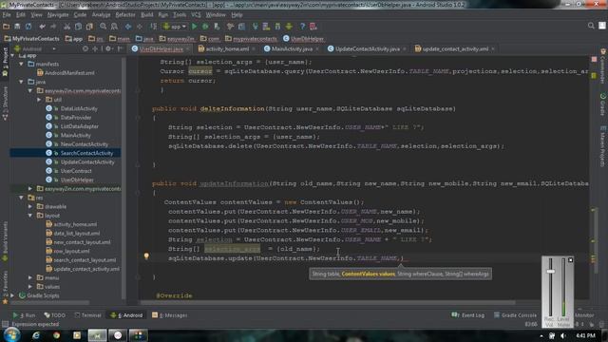Click the Redo arrow icon
This screenshot has height=342, width=608.
pyautogui.click(x=53, y=27)
